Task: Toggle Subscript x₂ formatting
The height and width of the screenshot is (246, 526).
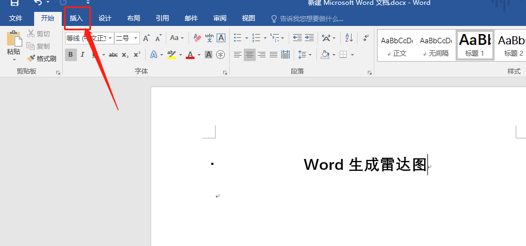Action: click(125, 55)
